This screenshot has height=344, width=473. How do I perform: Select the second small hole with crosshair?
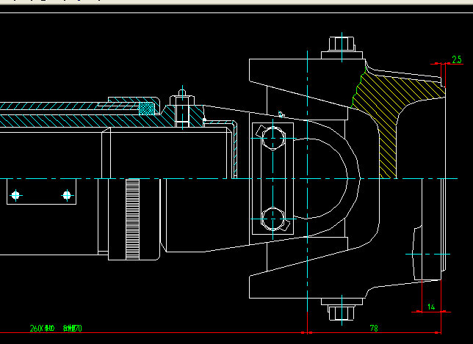coord(66,194)
